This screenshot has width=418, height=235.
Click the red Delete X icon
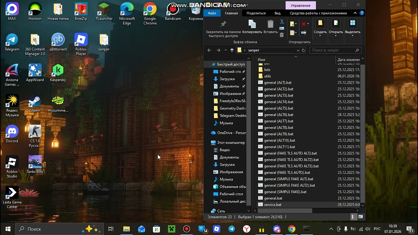[303, 24]
